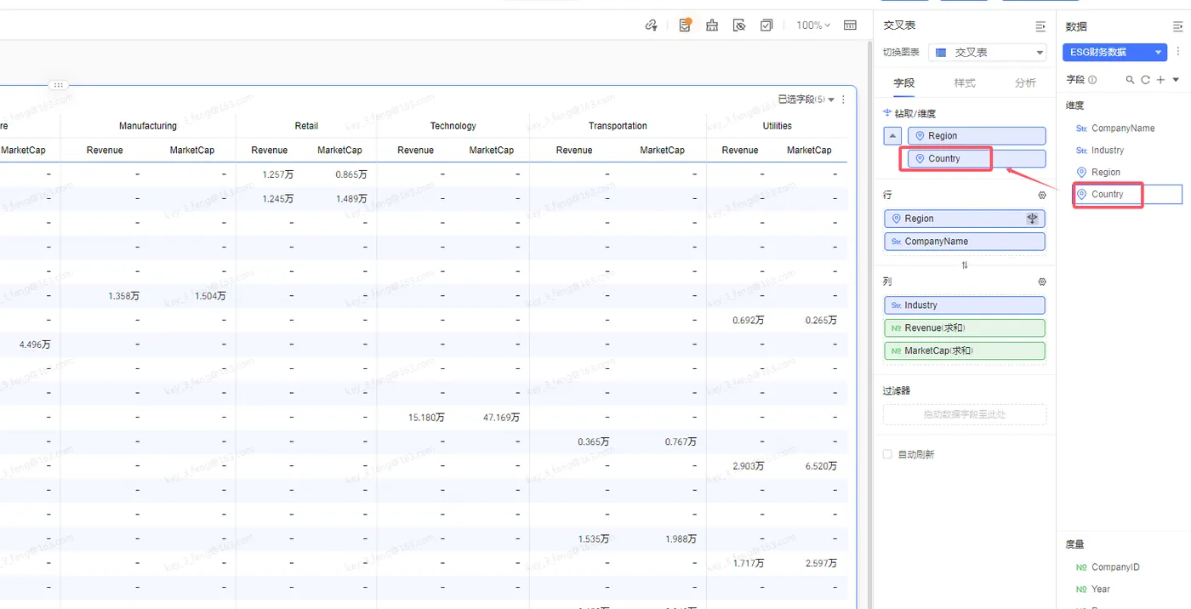Select the Revenue(求和) column field
Screen dimensions: 1191x609
965,328
